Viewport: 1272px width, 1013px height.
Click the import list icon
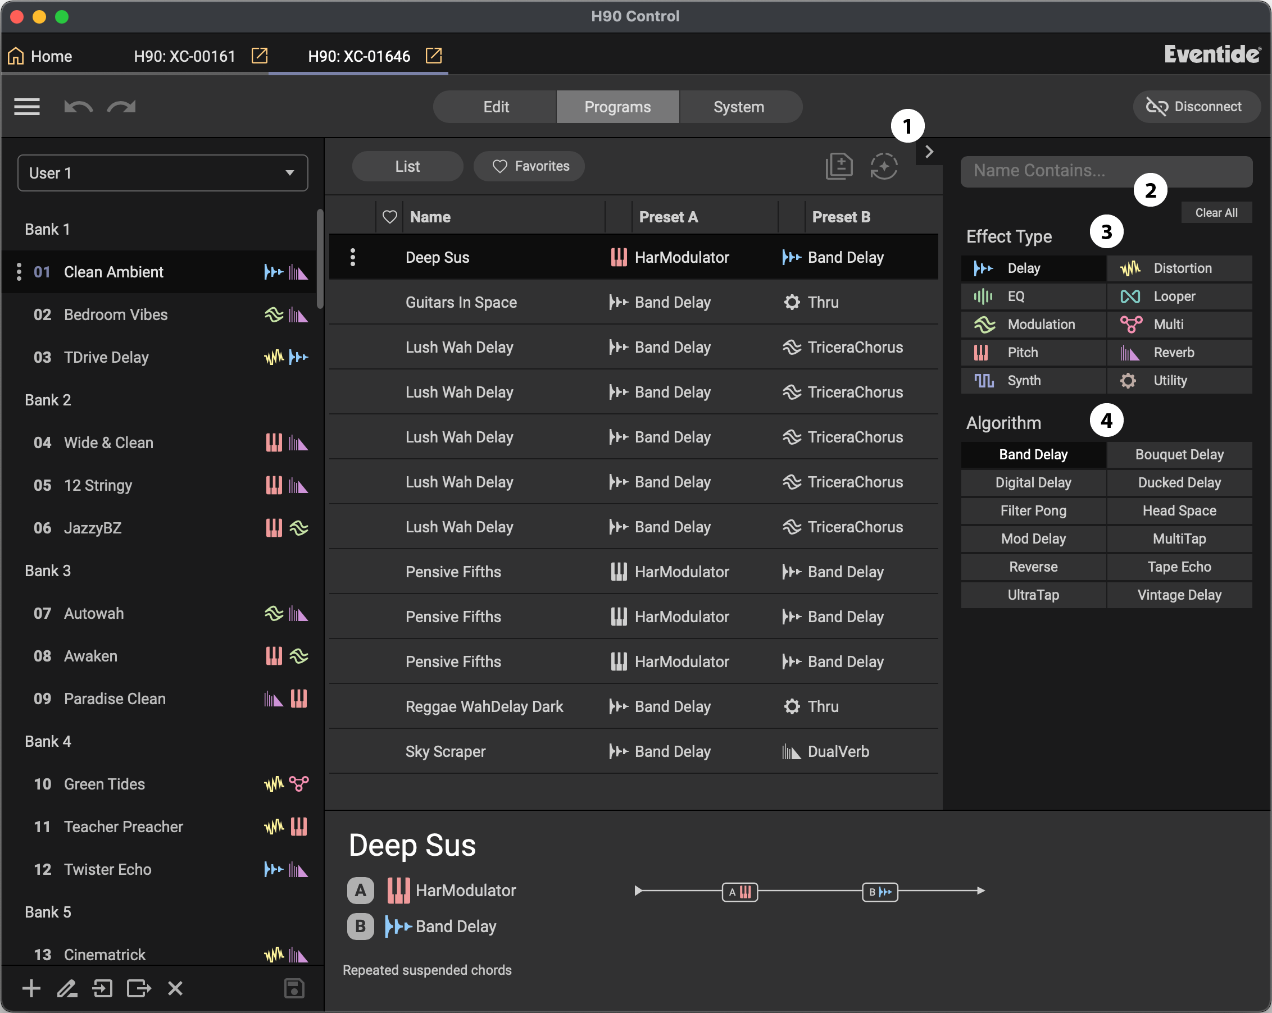tap(103, 988)
